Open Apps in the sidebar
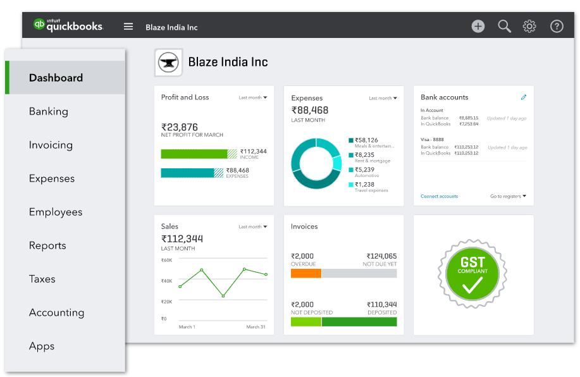 42,346
